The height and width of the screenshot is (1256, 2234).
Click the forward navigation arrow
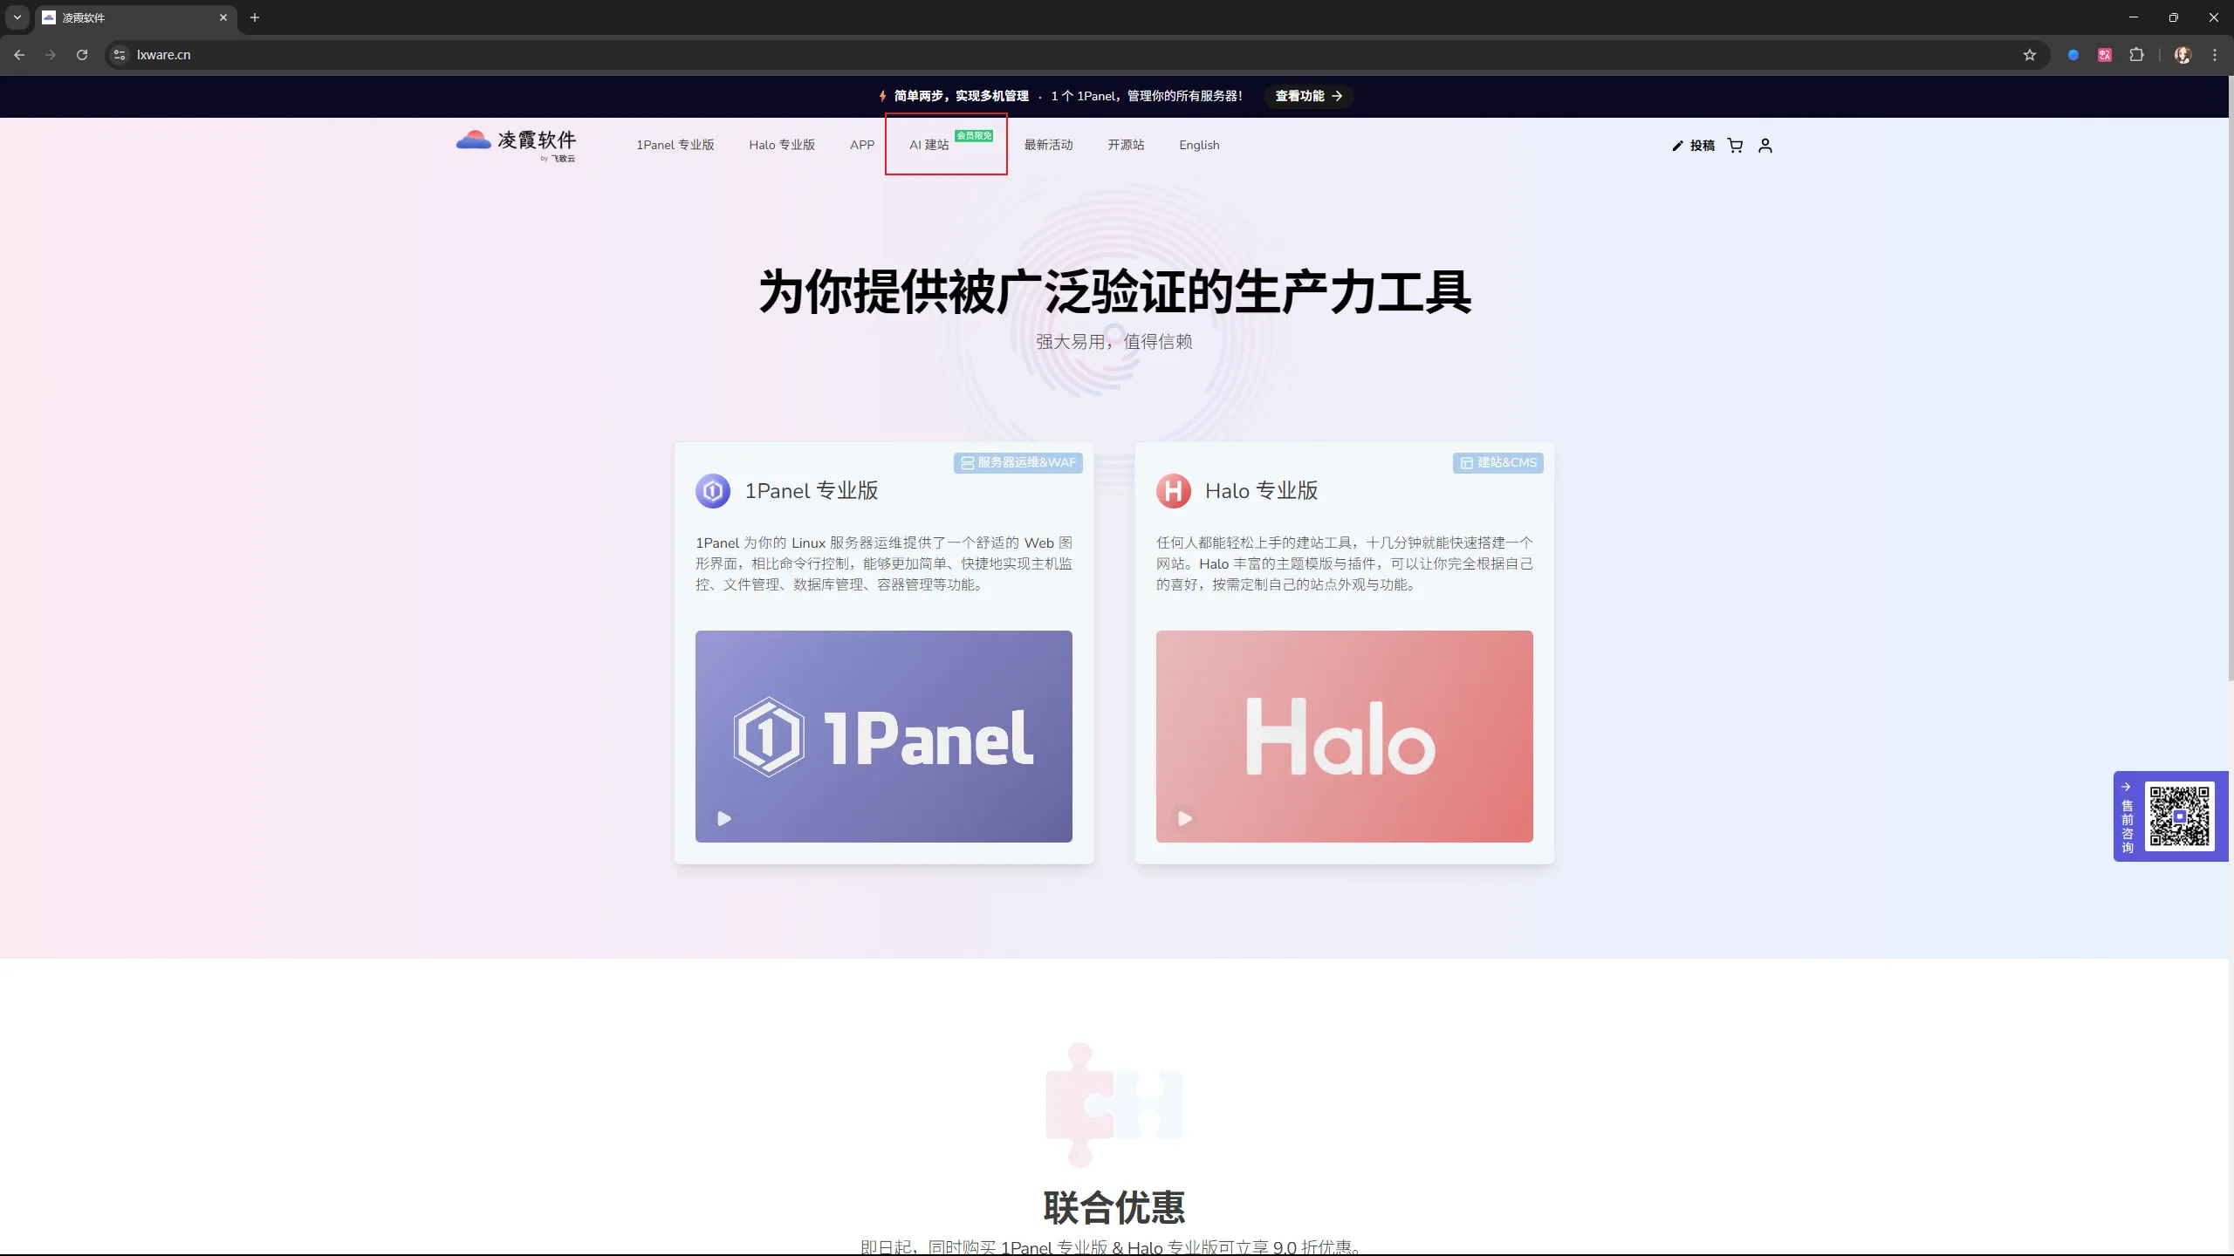[51, 54]
